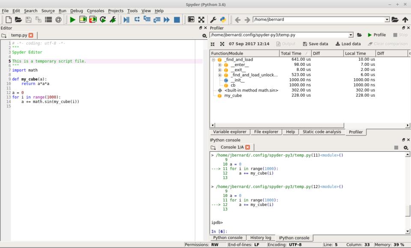Click the Re-run last script icon
The width and height of the screenshot is (411, 248).
coord(103,20)
